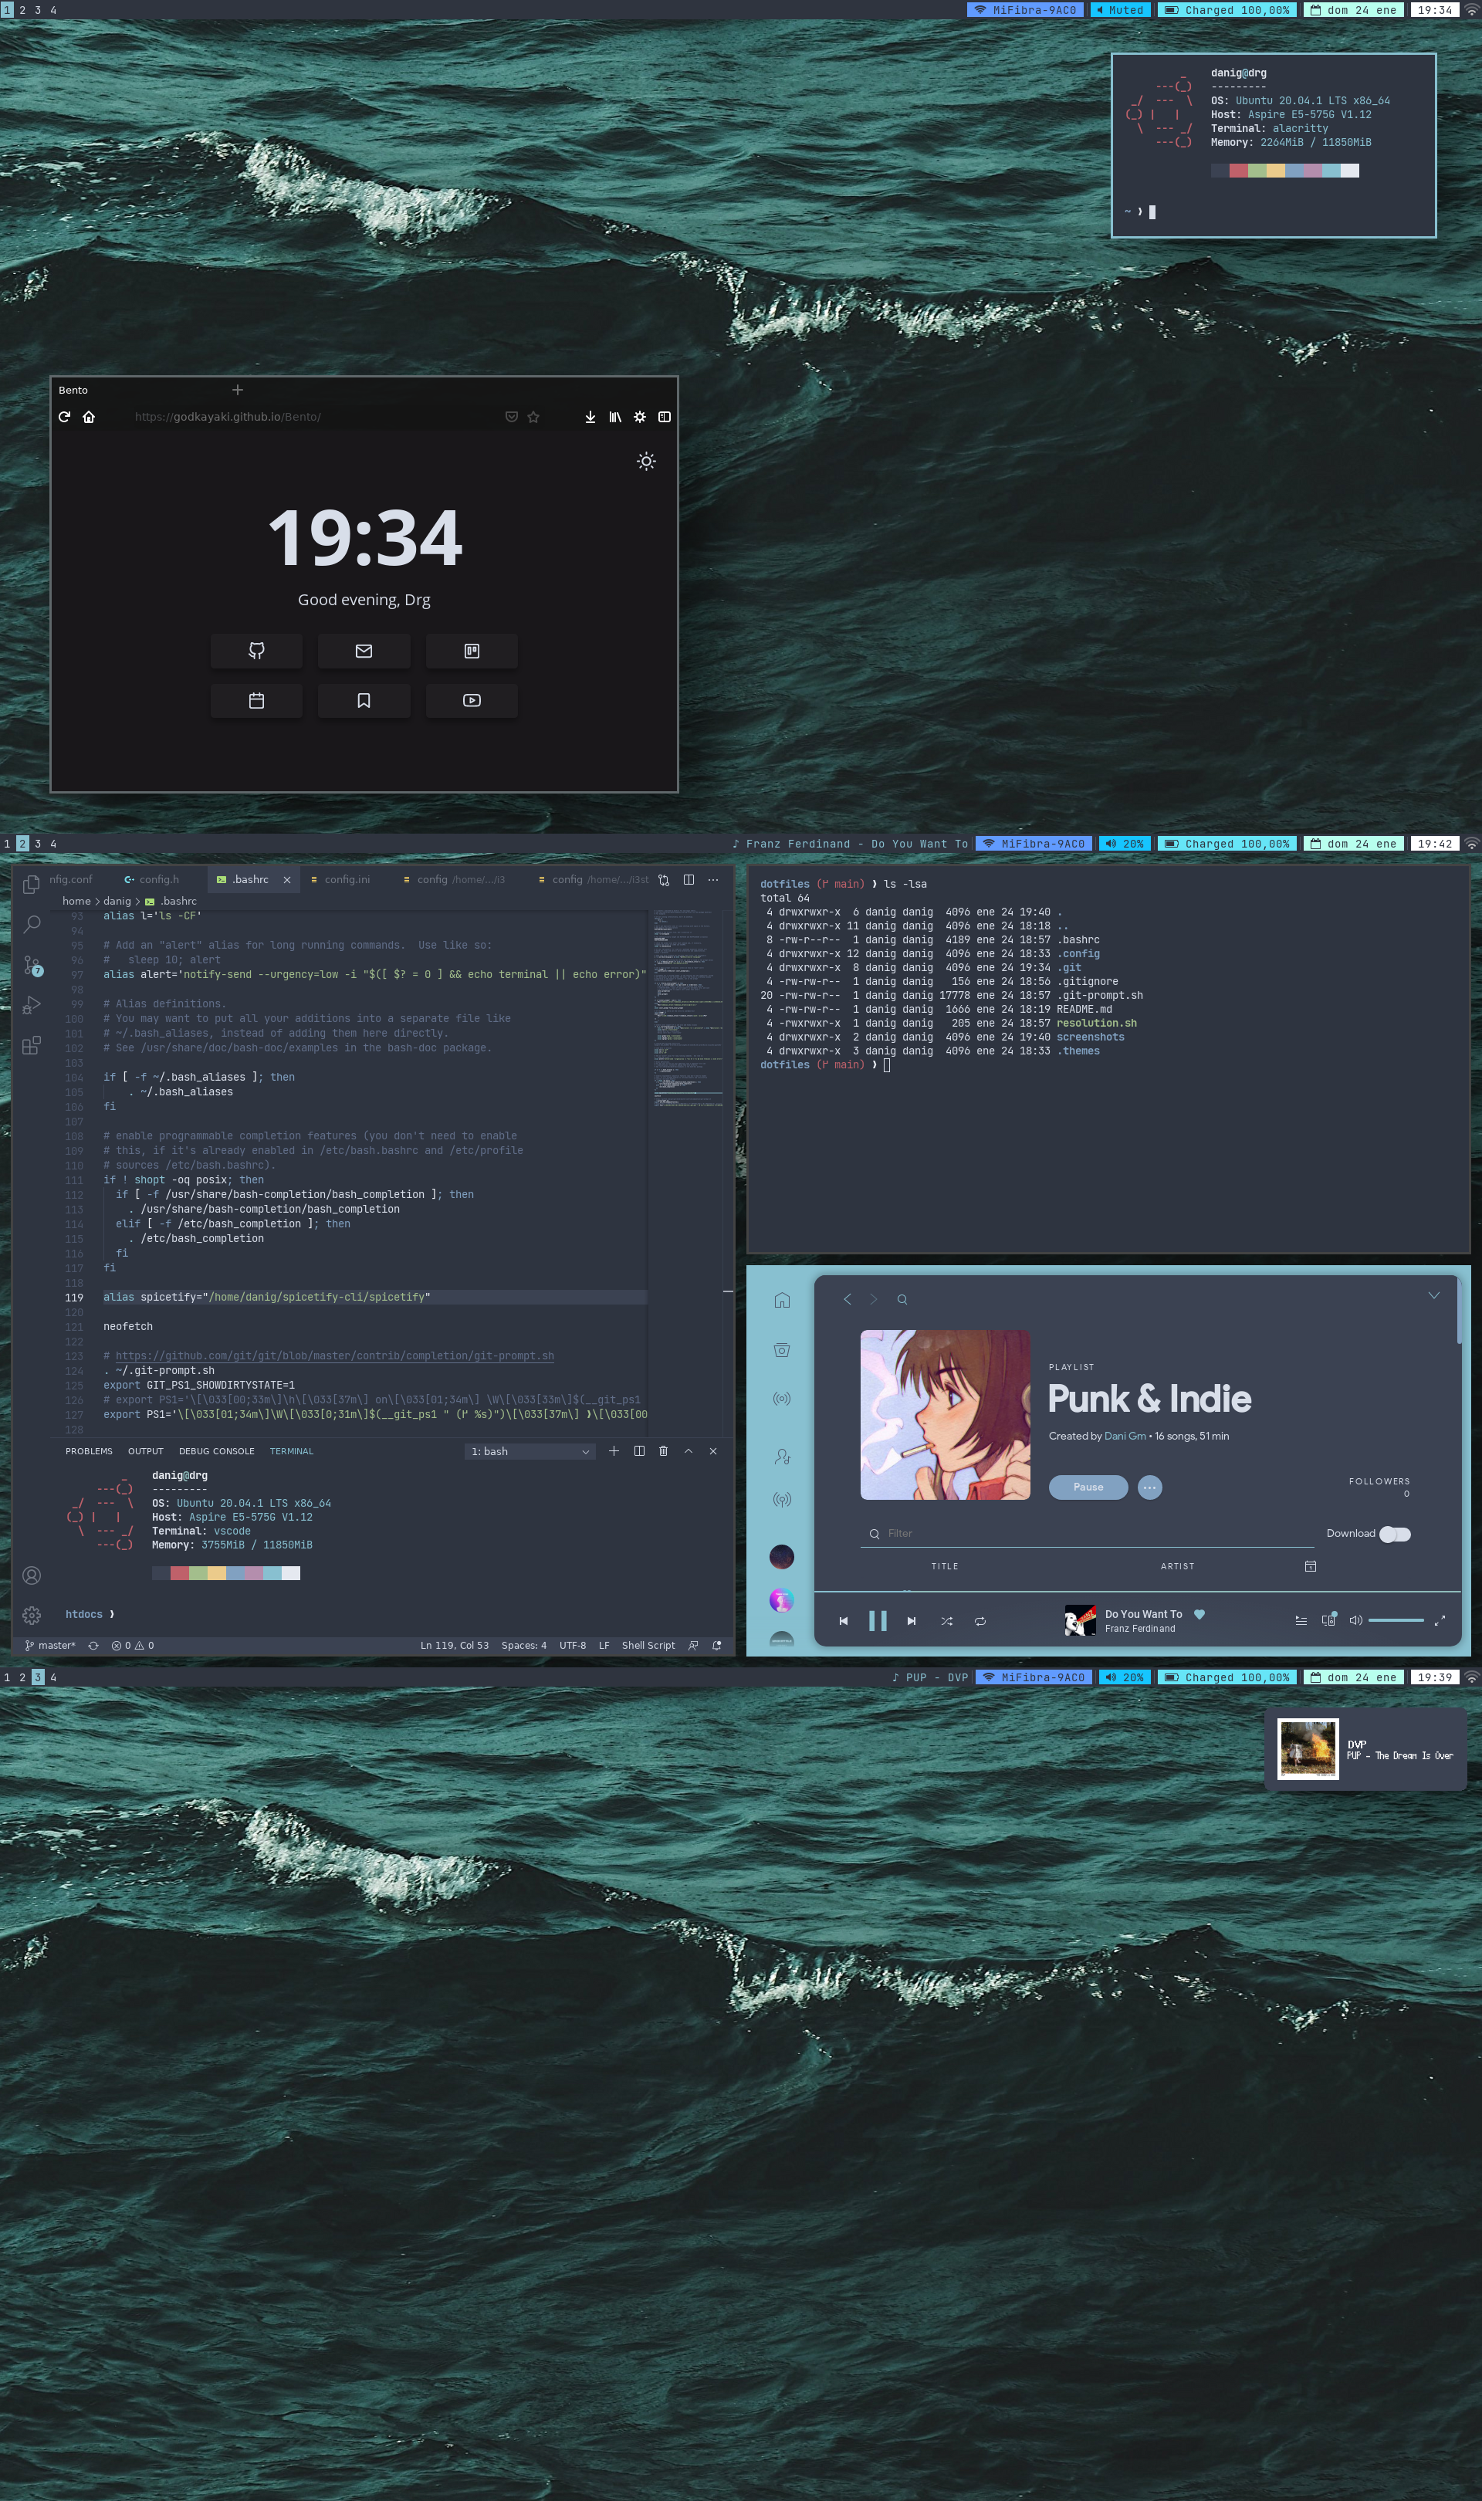Image resolution: width=1482 pixels, height=2501 pixels.
Task: Click the Pause button on the playlist
Action: coord(1088,1487)
